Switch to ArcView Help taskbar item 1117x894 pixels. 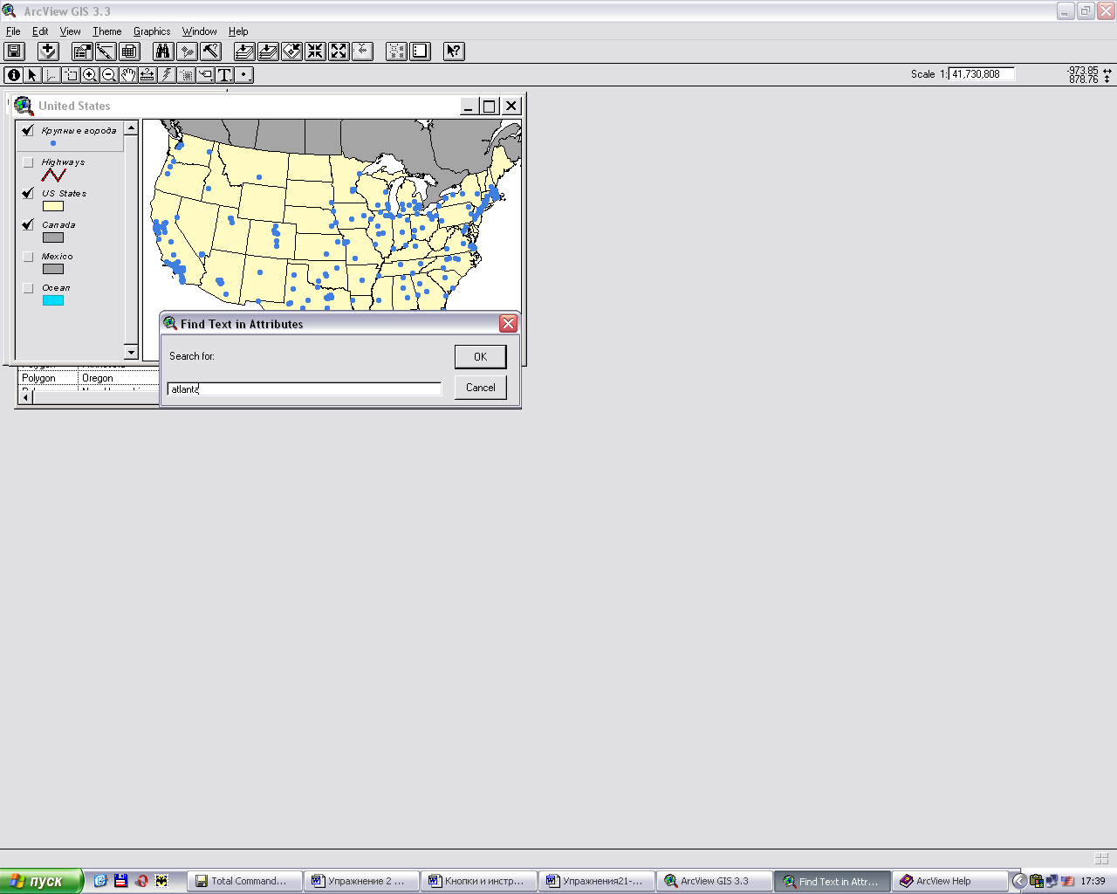point(949,881)
